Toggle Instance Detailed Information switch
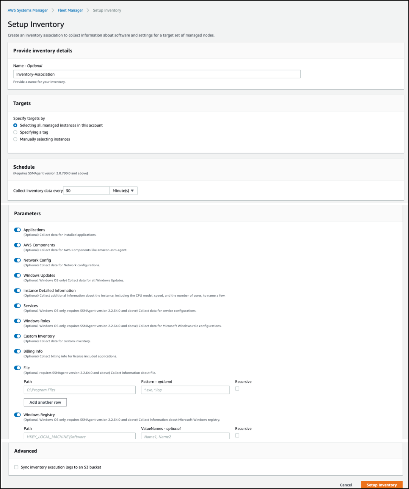The width and height of the screenshot is (409, 489). tap(18, 291)
